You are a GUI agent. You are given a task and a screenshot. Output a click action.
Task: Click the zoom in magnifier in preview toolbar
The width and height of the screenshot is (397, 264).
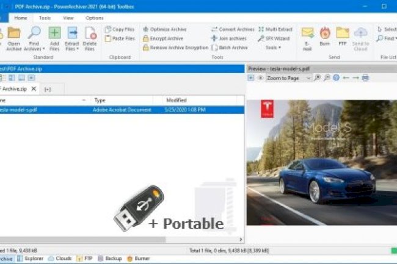317,78
